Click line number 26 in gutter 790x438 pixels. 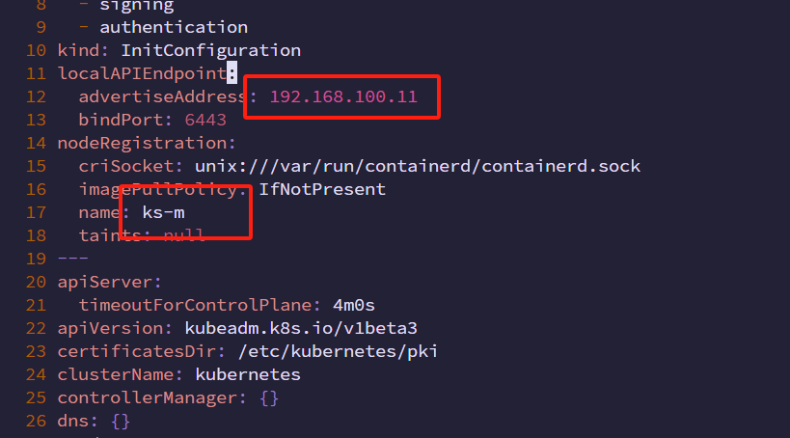[36, 421]
